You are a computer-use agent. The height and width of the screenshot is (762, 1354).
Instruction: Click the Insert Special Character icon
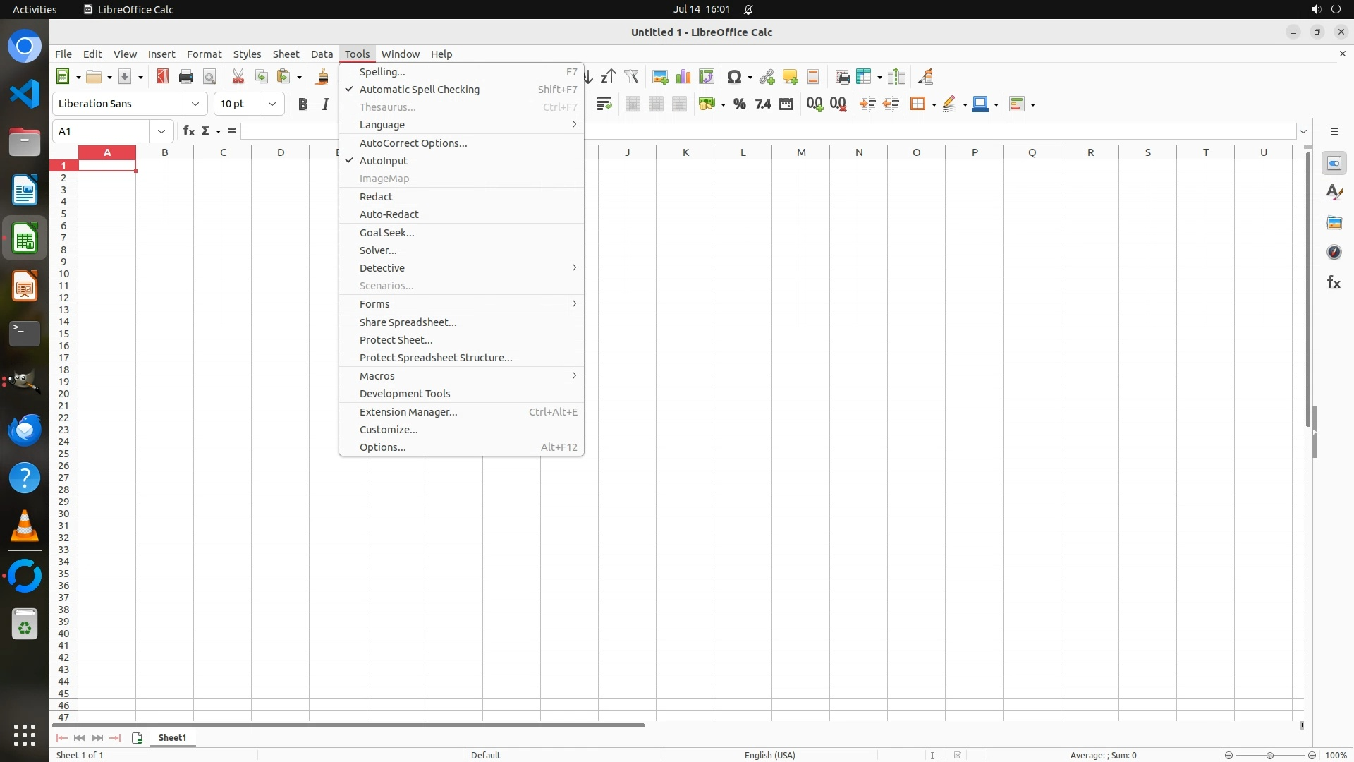734,77
